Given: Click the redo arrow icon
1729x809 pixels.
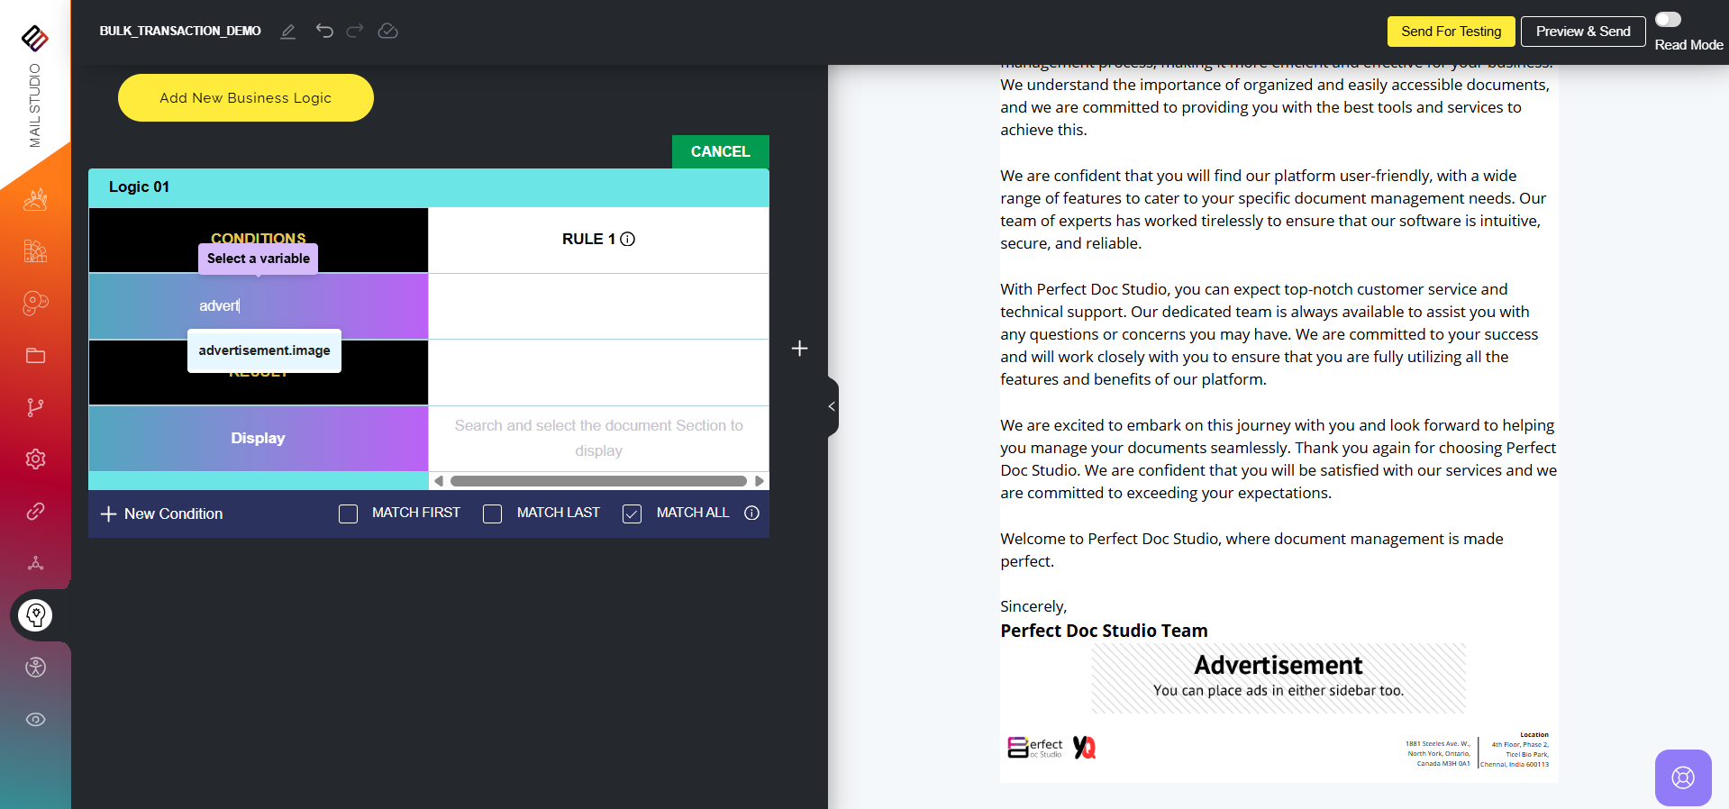Looking at the screenshot, I should coord(355,32).
